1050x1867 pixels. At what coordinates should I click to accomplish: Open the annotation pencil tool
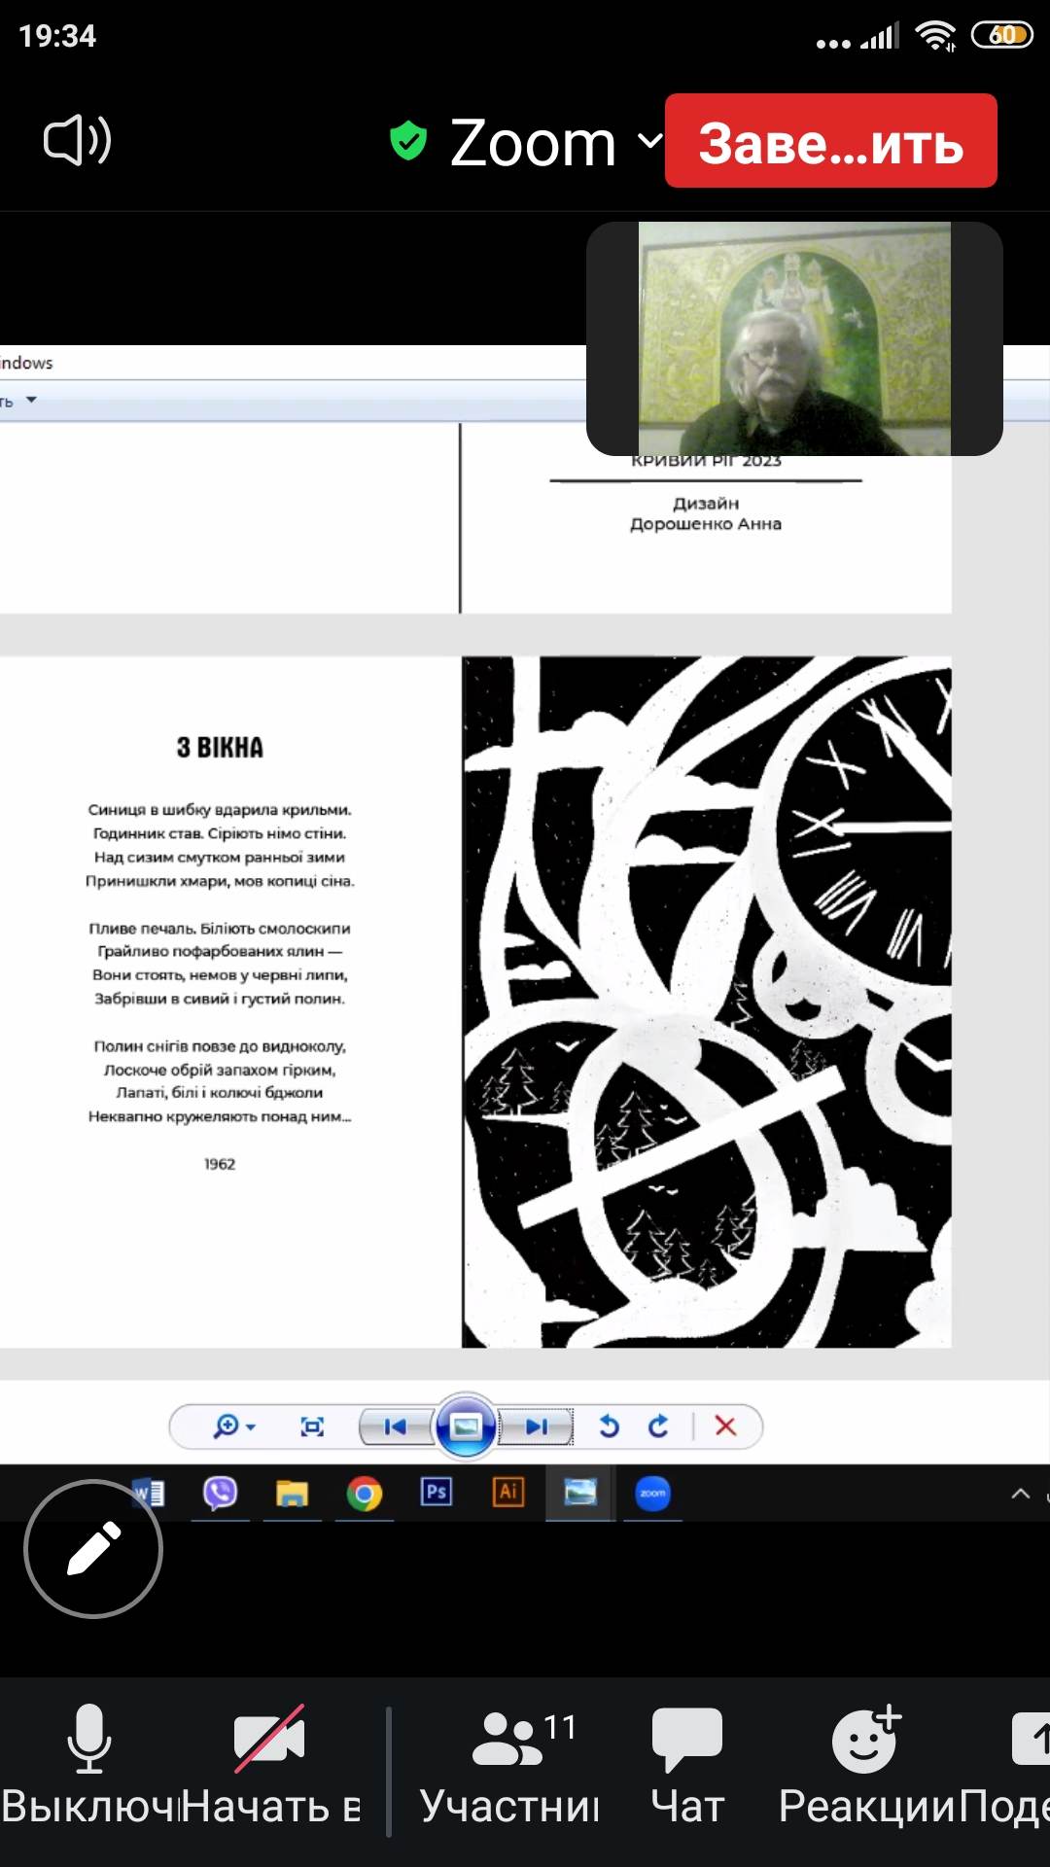point(93,1548)
